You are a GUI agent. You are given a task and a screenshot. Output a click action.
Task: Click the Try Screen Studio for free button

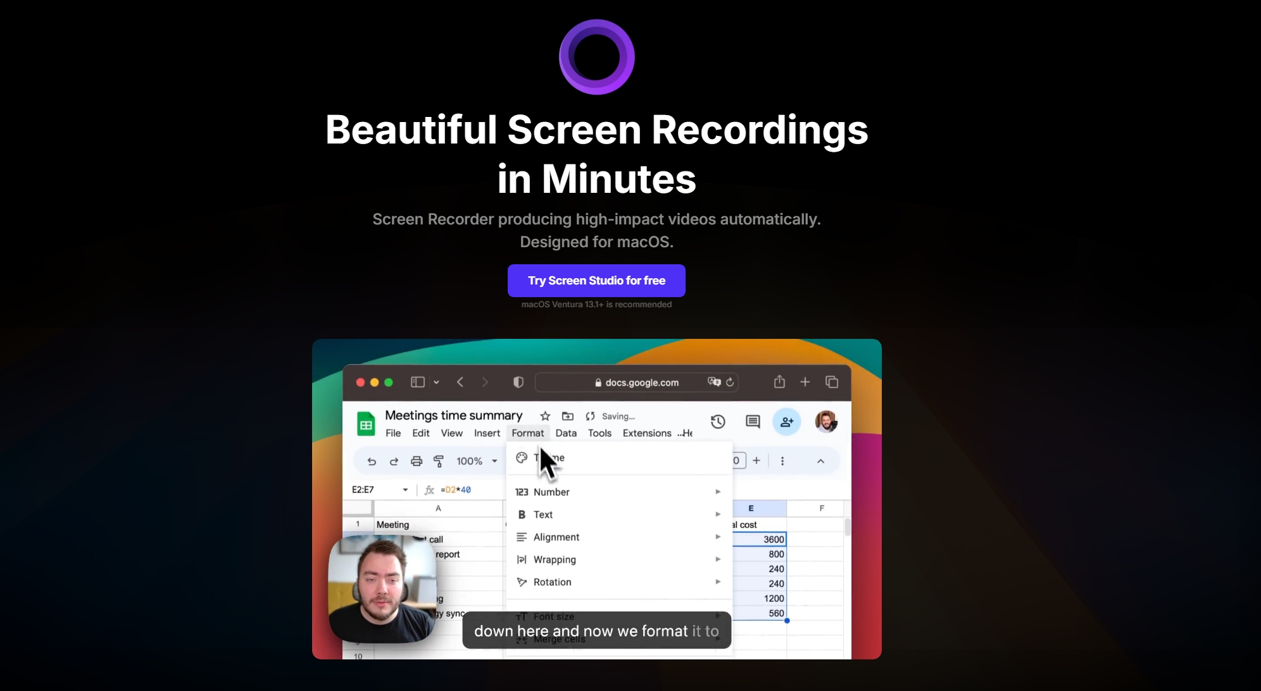(596, 281)
